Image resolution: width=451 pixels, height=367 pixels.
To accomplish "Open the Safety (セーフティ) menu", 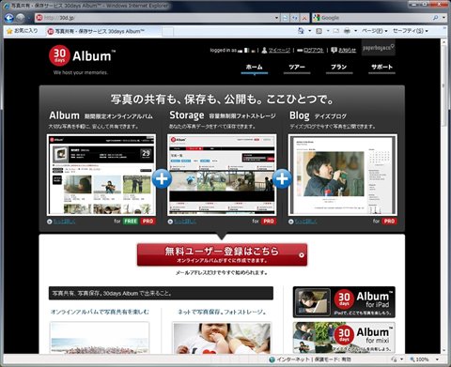I will (x=411, y=31).
